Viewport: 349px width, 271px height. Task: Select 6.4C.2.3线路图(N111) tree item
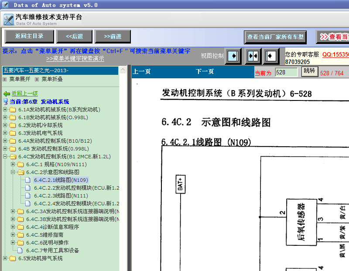point(61,196)
